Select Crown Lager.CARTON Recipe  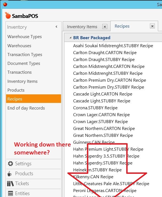101,115
